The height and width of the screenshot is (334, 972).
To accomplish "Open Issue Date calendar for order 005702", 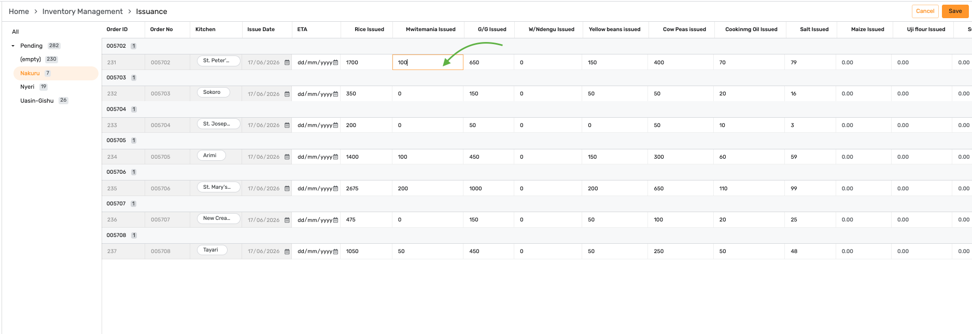I will point(287,63).
